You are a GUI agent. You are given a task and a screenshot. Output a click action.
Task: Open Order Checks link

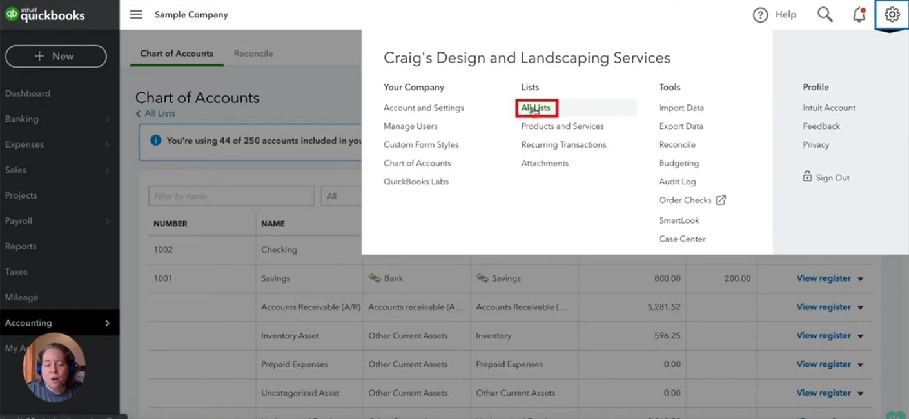point(685,200)
